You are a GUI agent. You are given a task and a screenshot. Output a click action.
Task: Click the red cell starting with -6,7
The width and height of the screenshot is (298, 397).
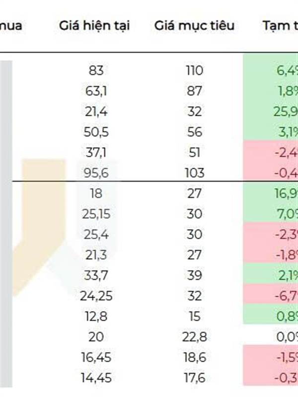278,296
